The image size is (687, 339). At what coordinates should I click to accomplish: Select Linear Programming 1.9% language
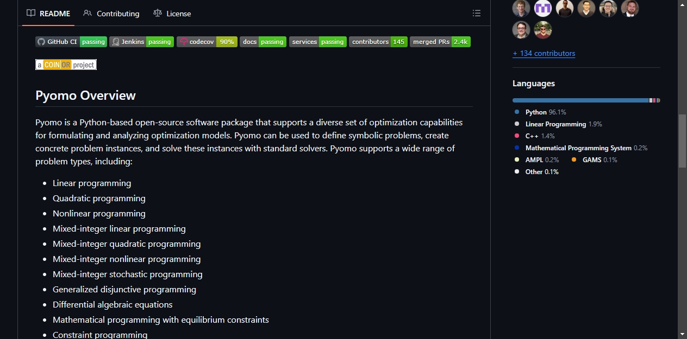point(558,124)
